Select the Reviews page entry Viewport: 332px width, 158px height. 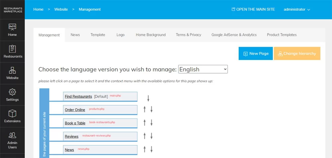72,136
